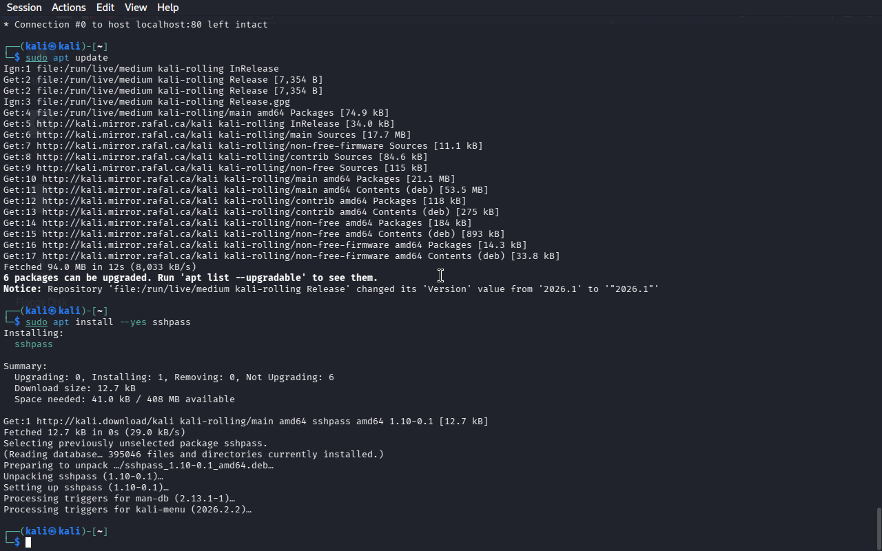Click the Summary: heading in the install output

(25, 366)
